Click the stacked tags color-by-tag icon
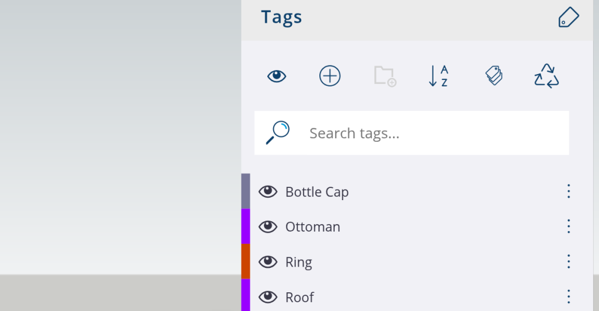Image resolution: width=599 pixels, height=311 pixels. [494, 76]
